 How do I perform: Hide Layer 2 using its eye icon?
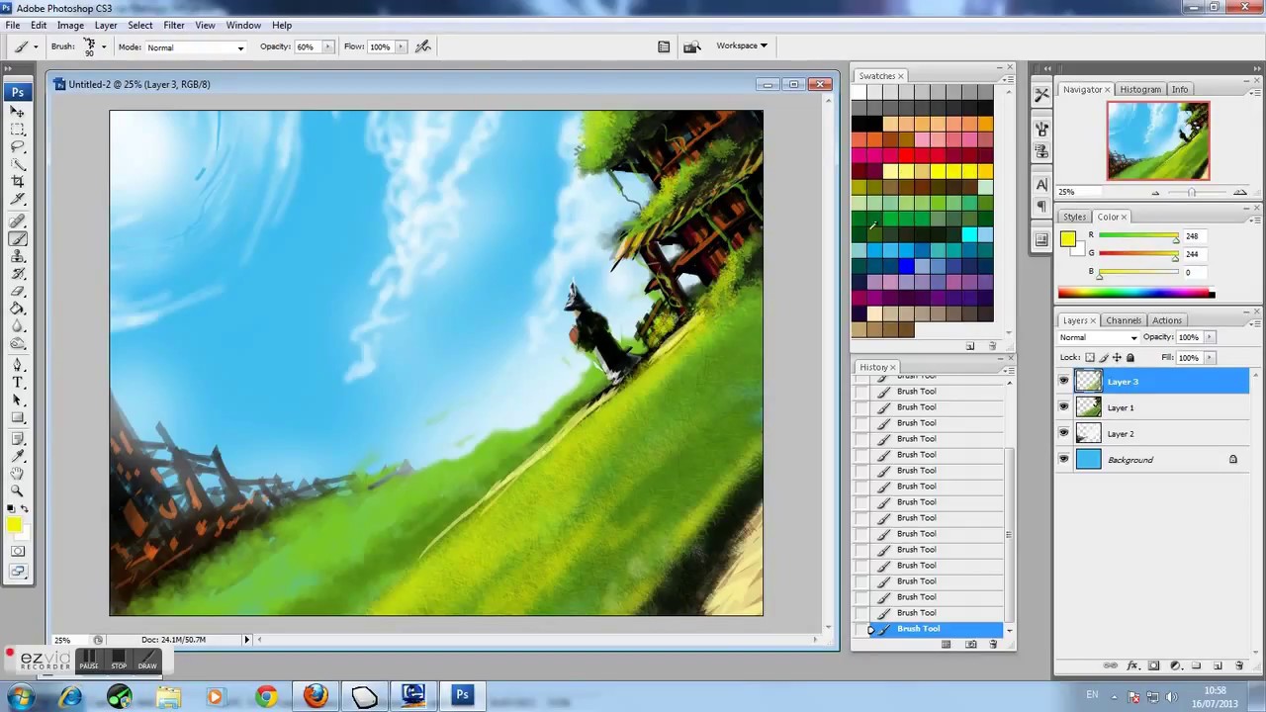1064,433
